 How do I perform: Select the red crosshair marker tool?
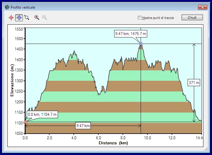(11, 18)
